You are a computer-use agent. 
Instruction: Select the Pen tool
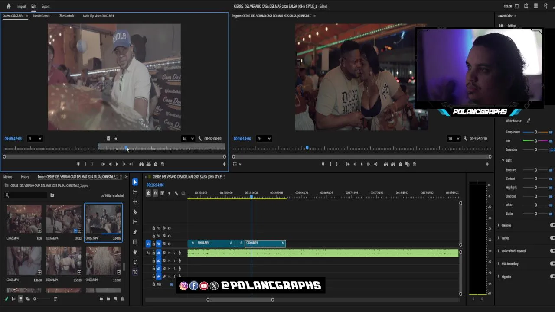[135, 232]
